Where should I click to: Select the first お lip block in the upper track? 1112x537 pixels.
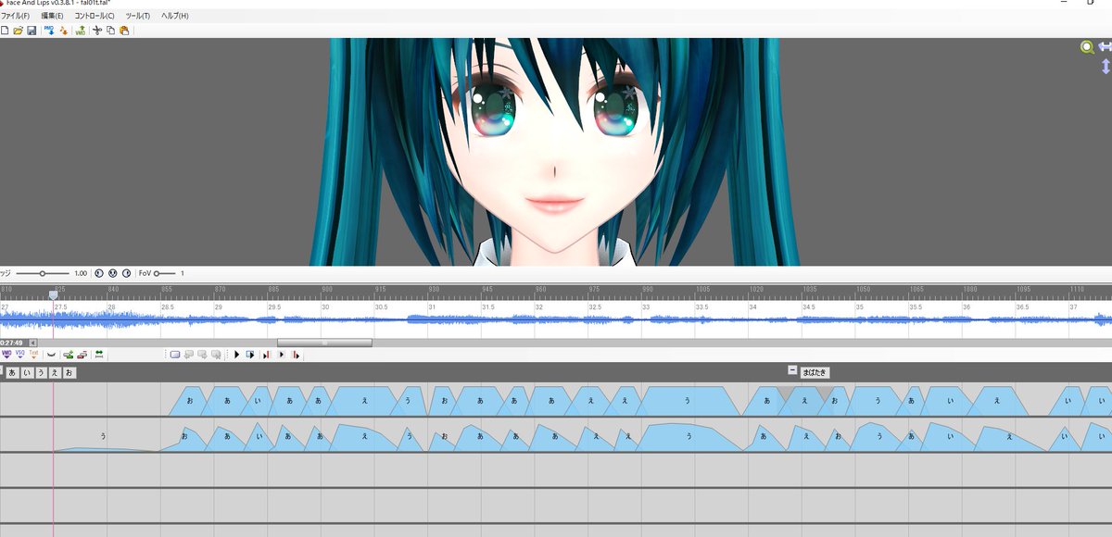tap(188, 401)
